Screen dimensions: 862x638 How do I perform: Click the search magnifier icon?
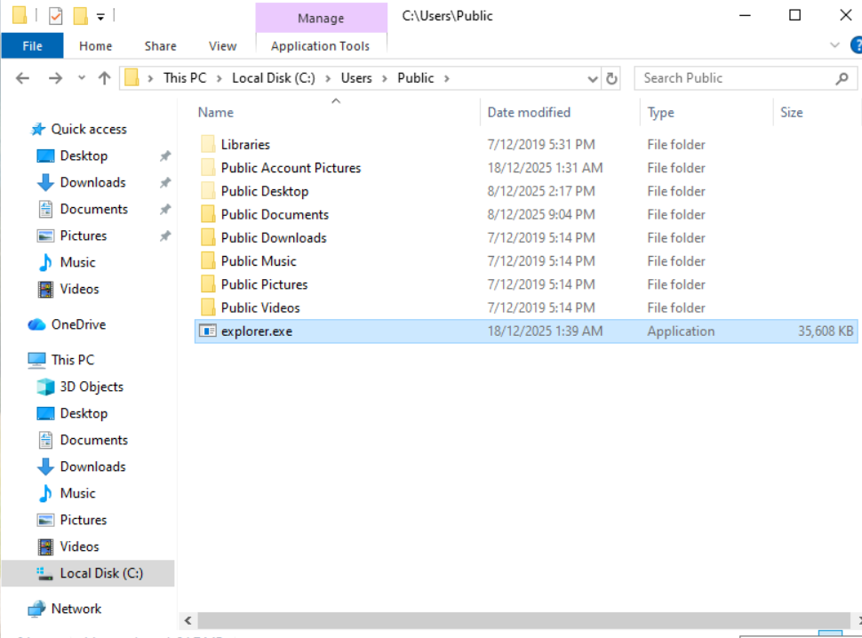pos(841,78)
